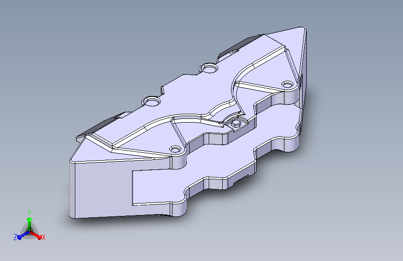Click the blue Z axis arrow

pos(23,235)
